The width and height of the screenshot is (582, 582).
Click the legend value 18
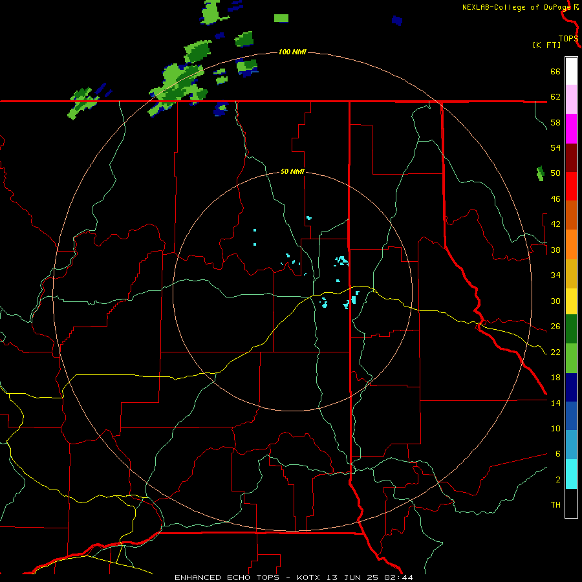(555, 378)
